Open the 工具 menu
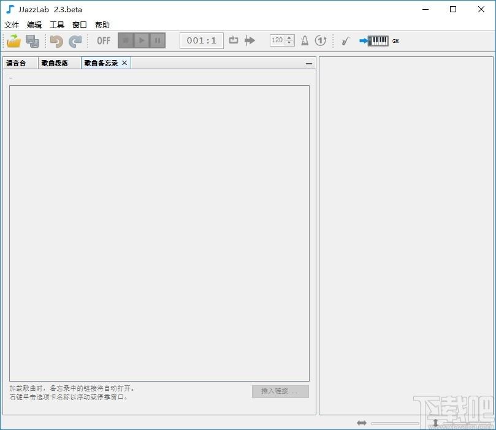 pyautogui.click(x=57, y=25)
